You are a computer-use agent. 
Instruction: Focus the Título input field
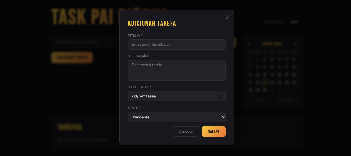click(x=177, y=44)
